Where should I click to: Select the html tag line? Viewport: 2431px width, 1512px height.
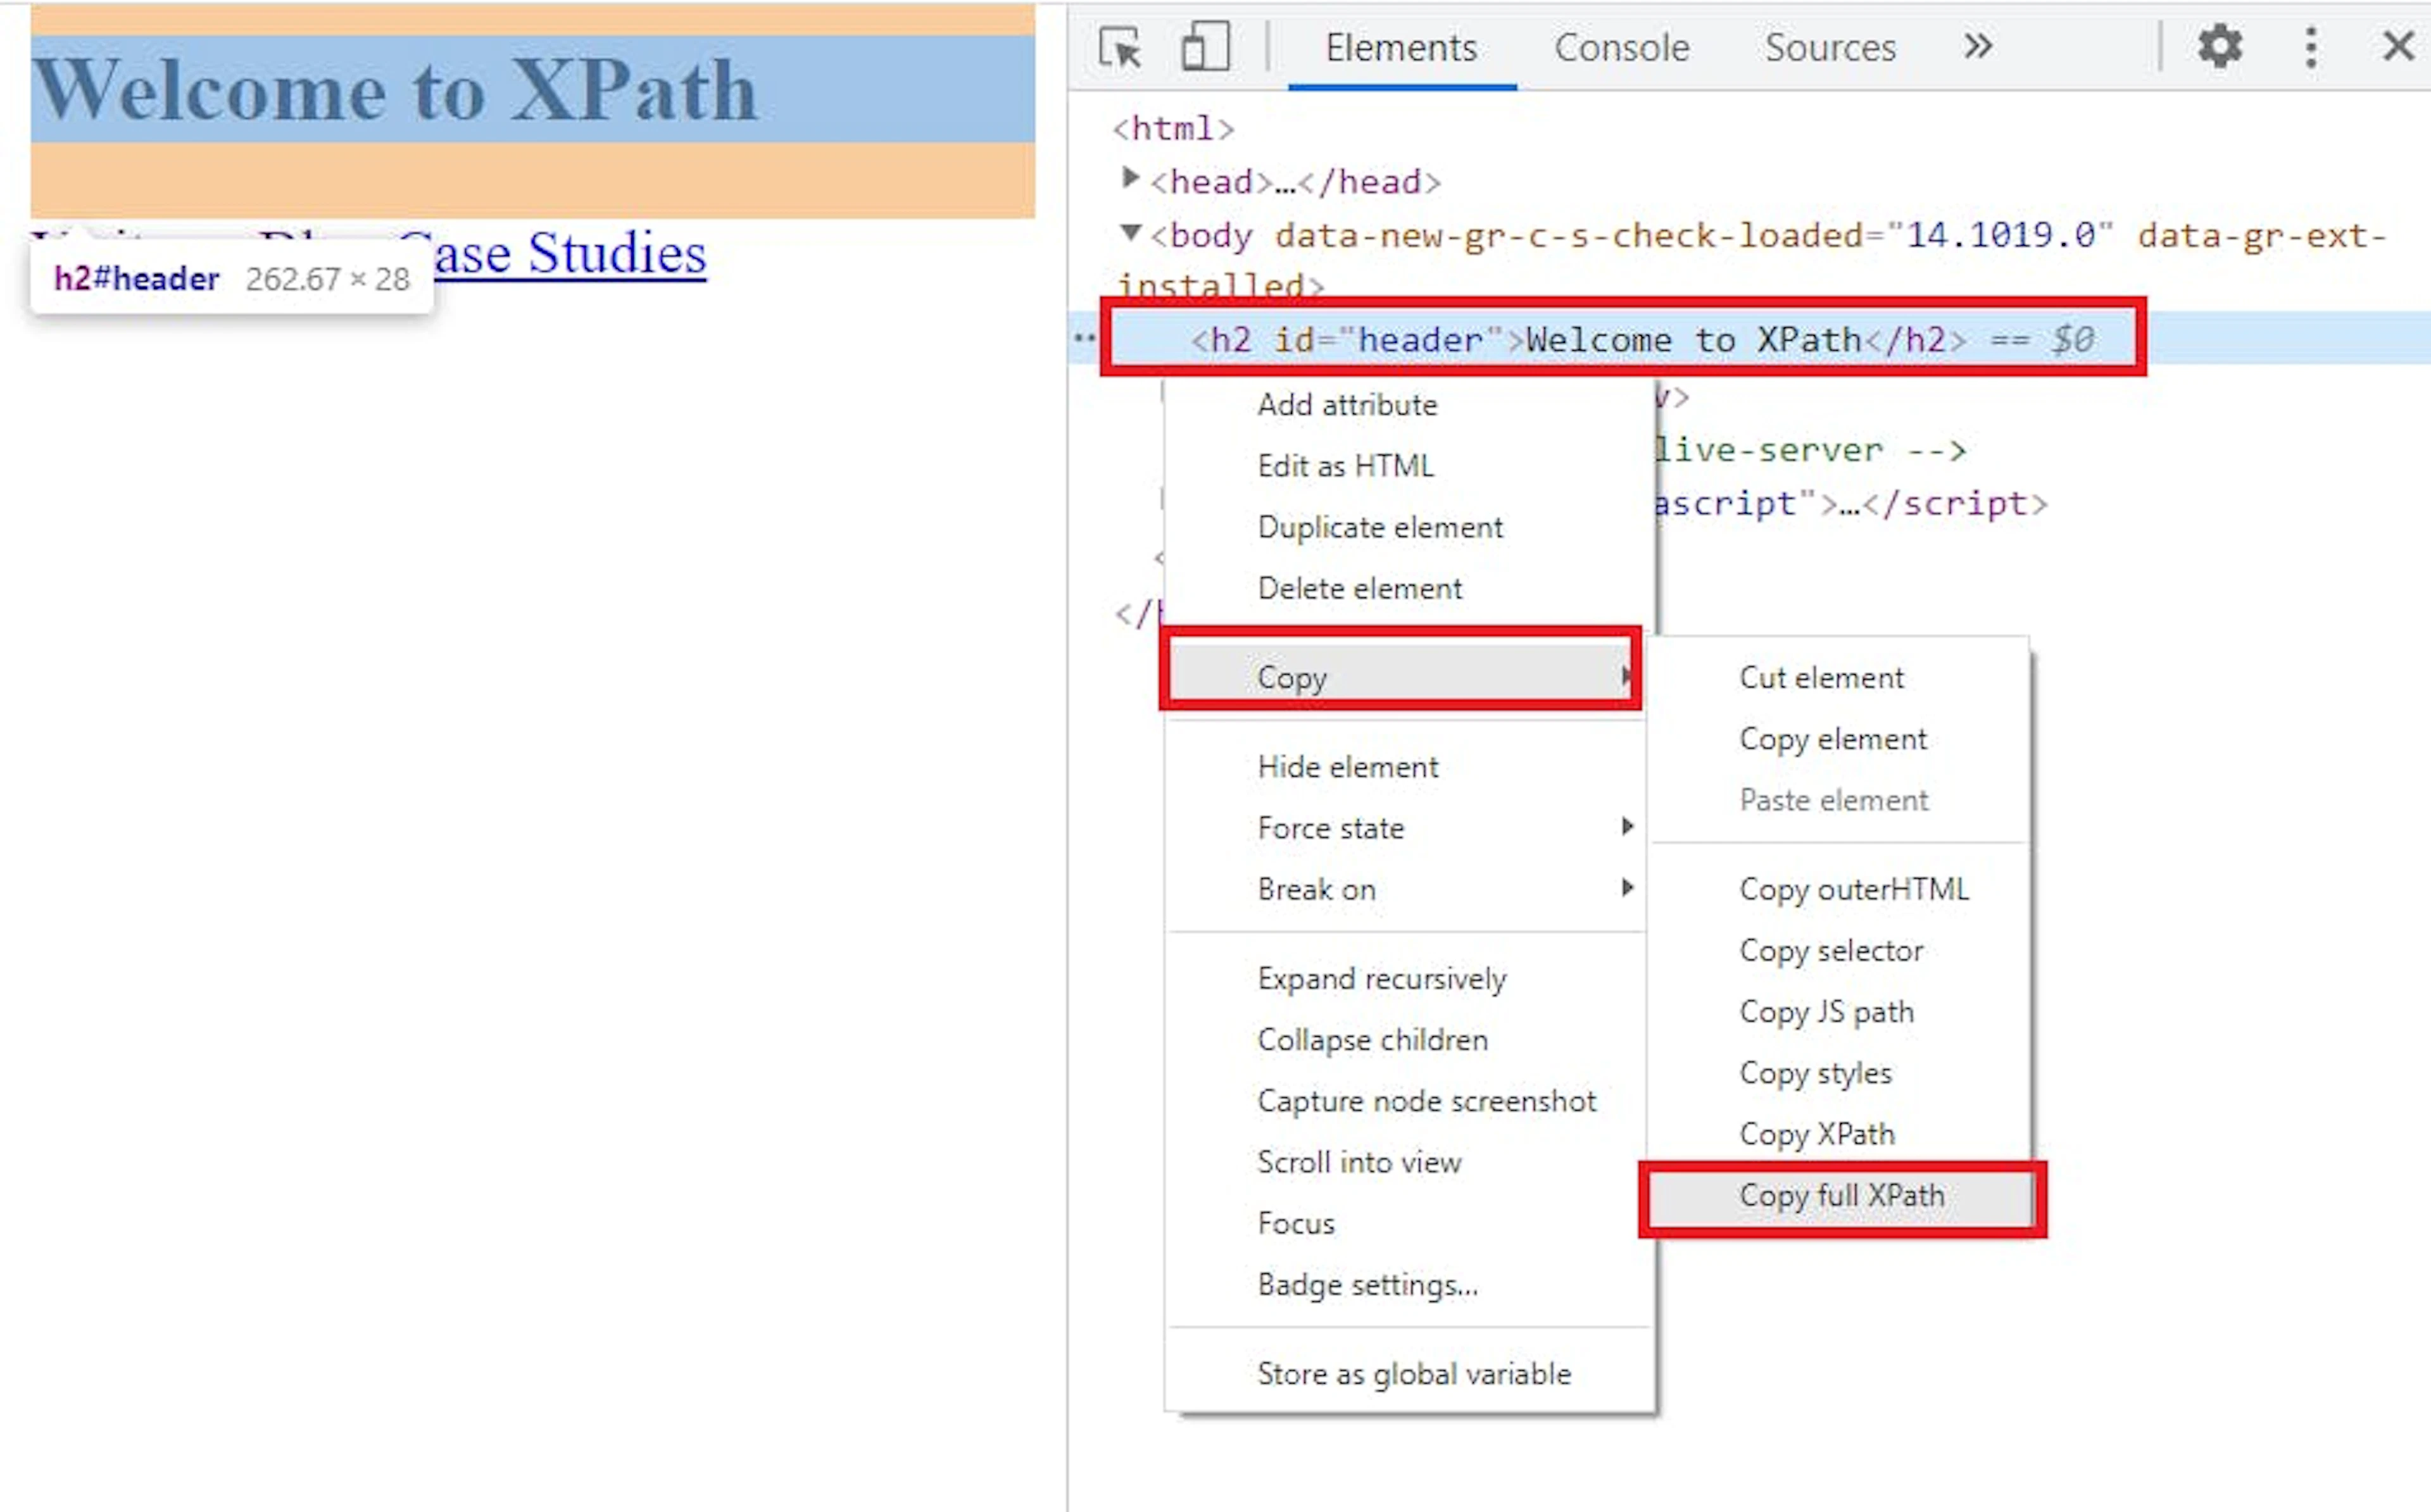pyautogui.click(x=1173, y=129)
